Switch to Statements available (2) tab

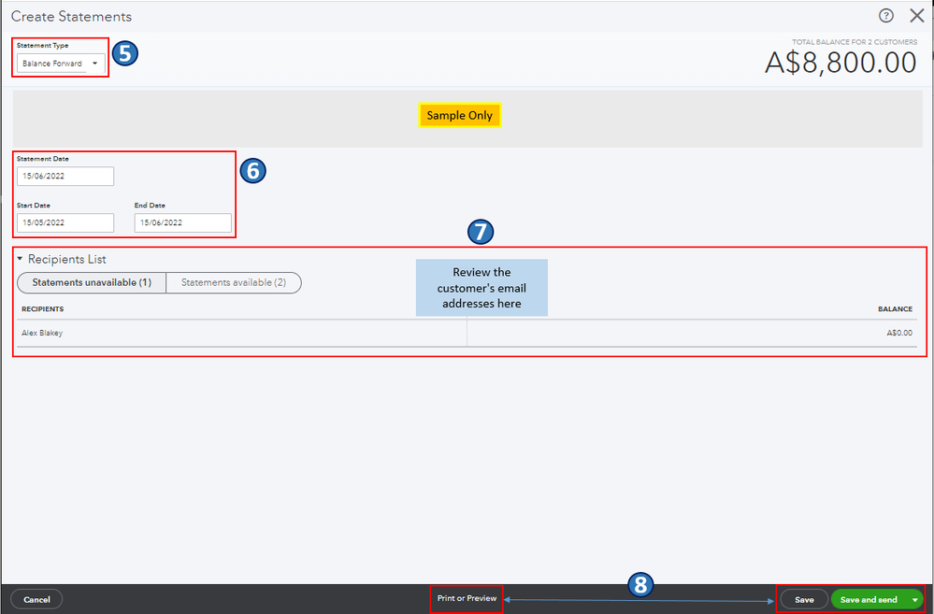point(234,282)
